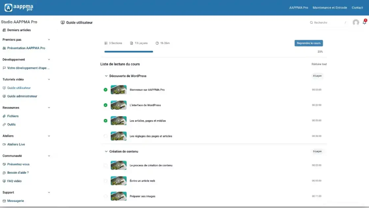Collapse the Ateliers sidebar group
This screenshot has height=208, width=369.
pyautogui.click(x=49, y=136)
